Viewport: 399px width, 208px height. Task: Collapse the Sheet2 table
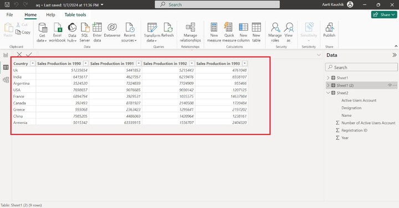click(328, 93)
